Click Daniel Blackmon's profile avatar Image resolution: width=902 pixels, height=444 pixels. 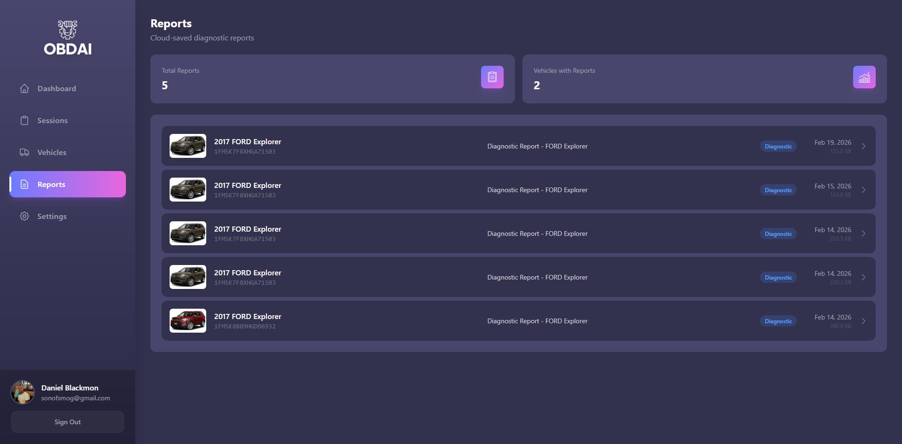click(x=23, y=392)
